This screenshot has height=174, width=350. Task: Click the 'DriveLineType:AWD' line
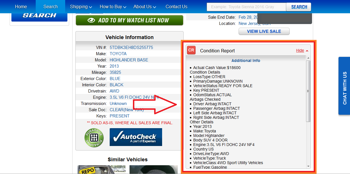211,154
